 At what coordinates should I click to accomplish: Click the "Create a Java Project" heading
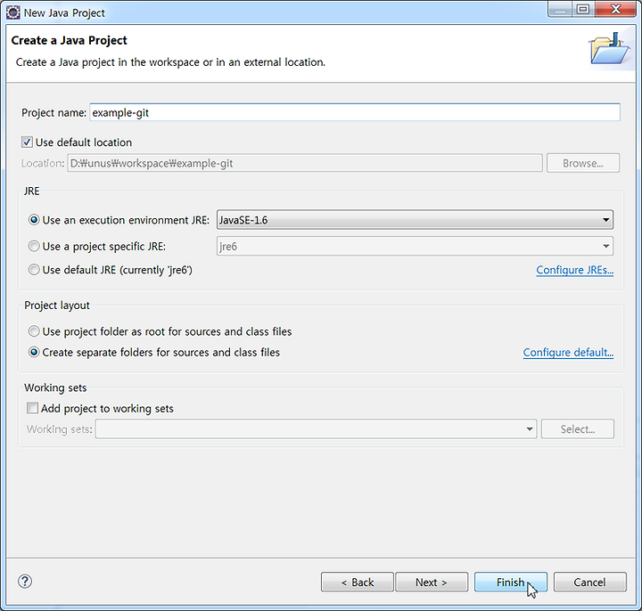pos(70,40)
